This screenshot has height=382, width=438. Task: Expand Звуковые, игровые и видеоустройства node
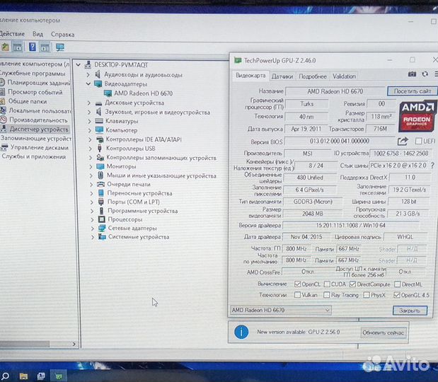(x=89, y=112)
